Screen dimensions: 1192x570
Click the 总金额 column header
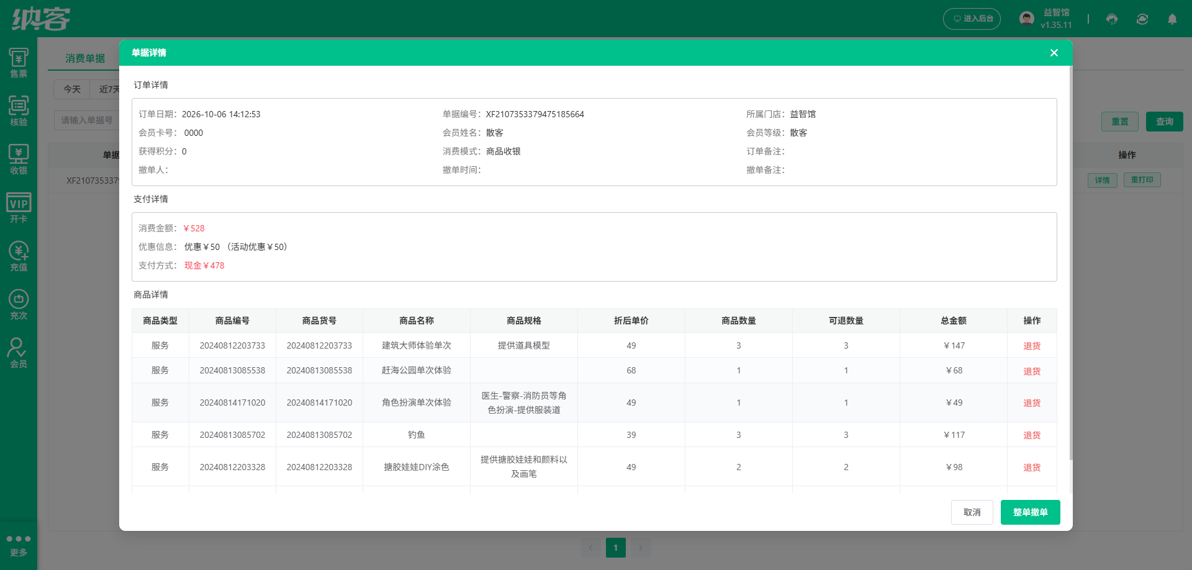pos(954,321)
